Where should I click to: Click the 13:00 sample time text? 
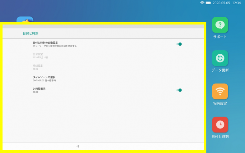tap(35, 92)
